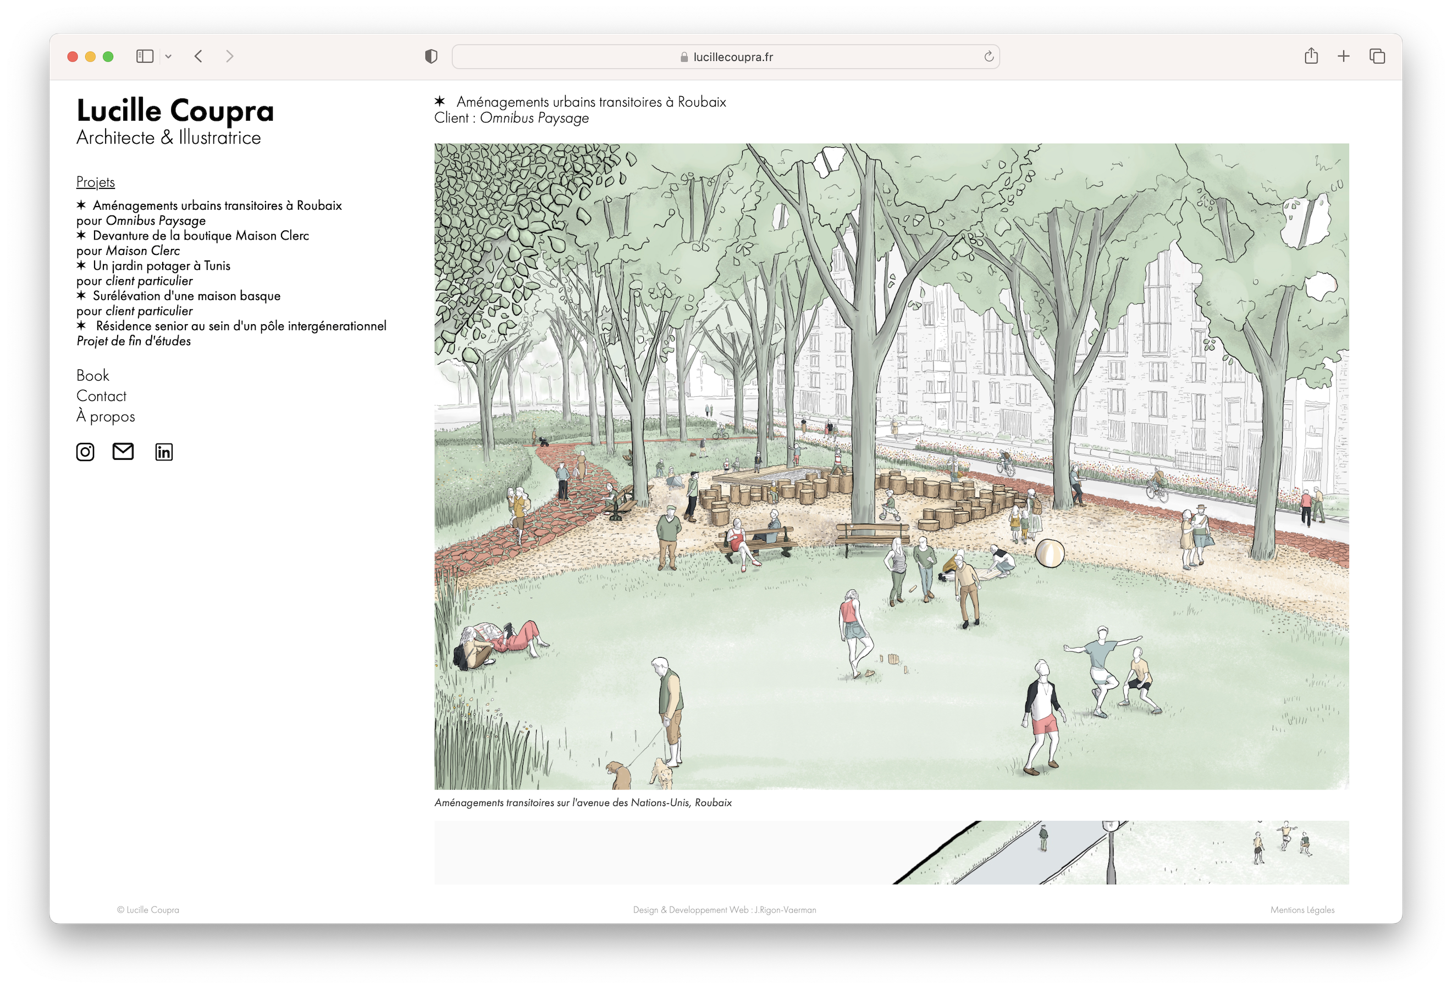Enter full screen with green button

(x=108, y=57)
